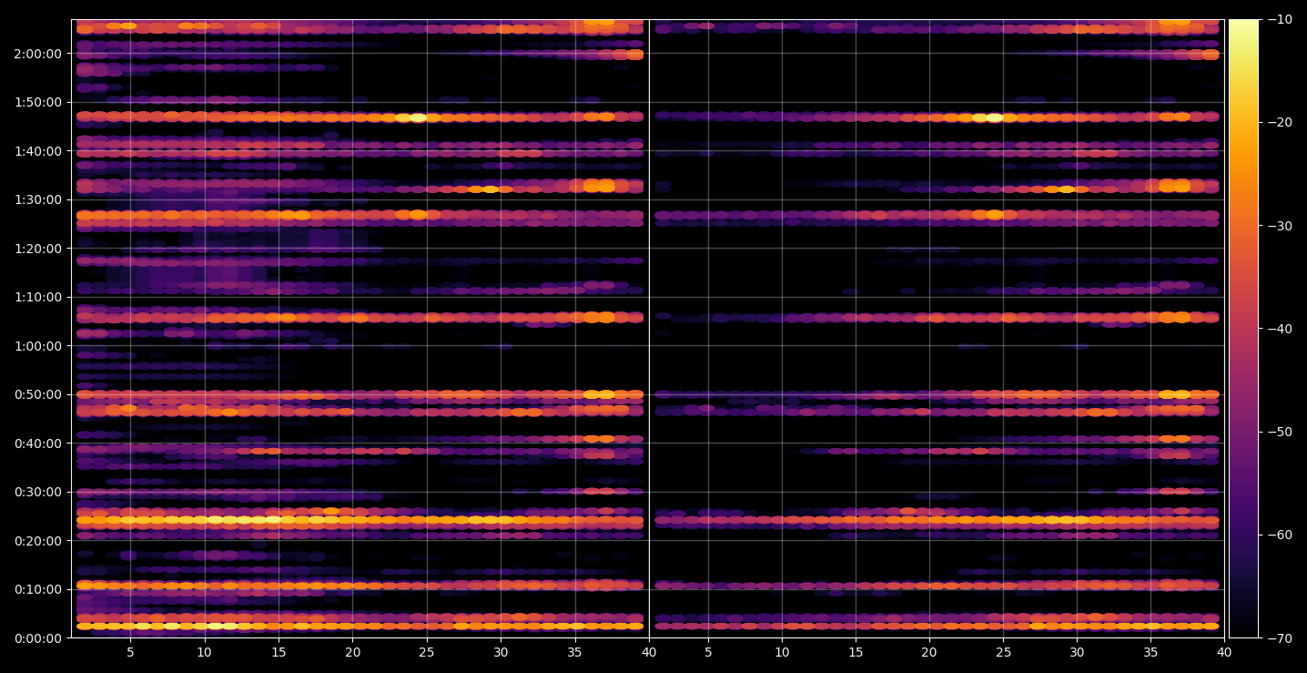Select the 30 tick label under the left plot
Screen dimensions: 1307x673
(x=501, y=653)
